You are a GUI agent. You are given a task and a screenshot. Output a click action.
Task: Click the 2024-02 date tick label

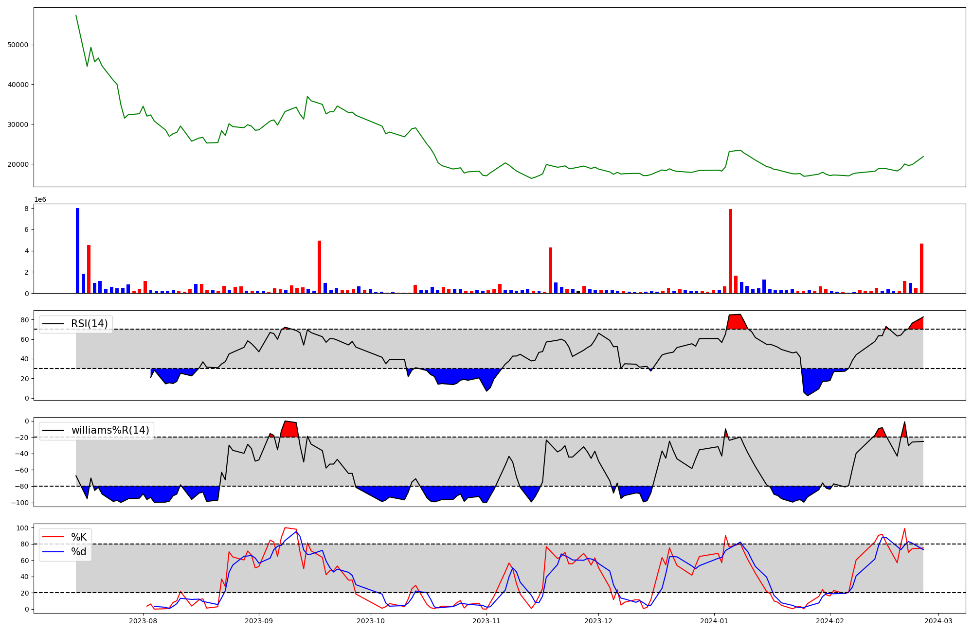point(830,620)
